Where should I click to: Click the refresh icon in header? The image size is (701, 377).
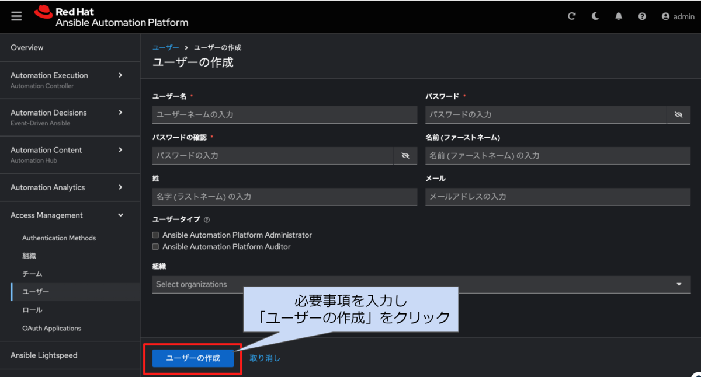[x=572, y=16]
